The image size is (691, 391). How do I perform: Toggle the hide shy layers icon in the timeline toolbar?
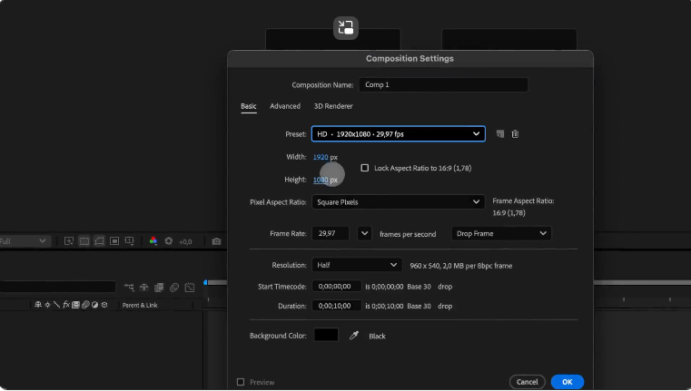click(x=144, y=287)
